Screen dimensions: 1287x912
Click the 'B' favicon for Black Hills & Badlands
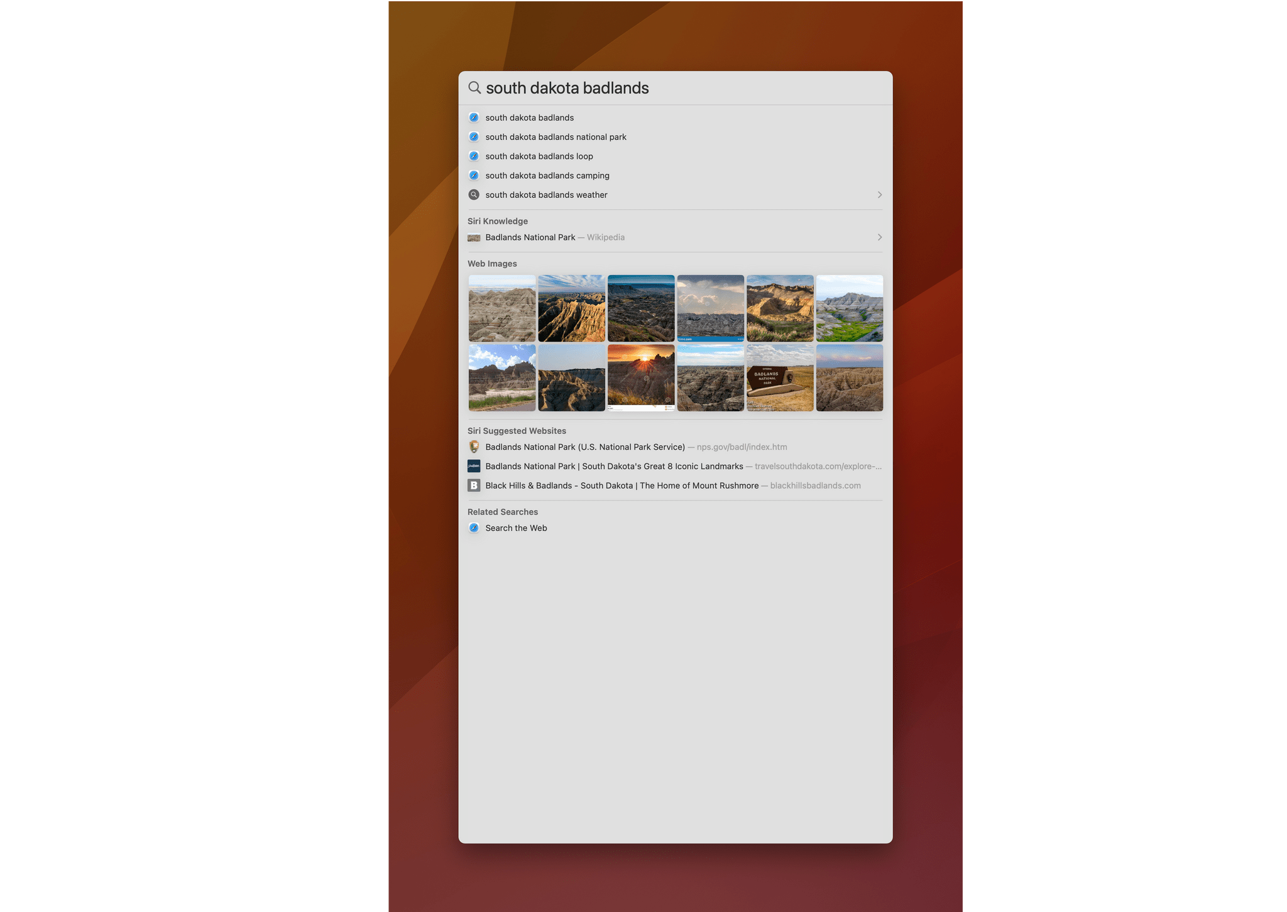474,486
